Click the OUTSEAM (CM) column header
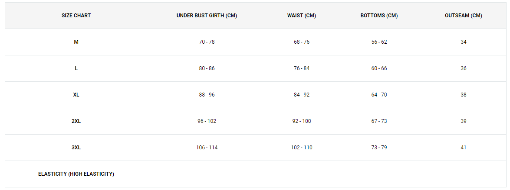Image resolution: width=510 pixels, height=190 pixels. (464, 16)
